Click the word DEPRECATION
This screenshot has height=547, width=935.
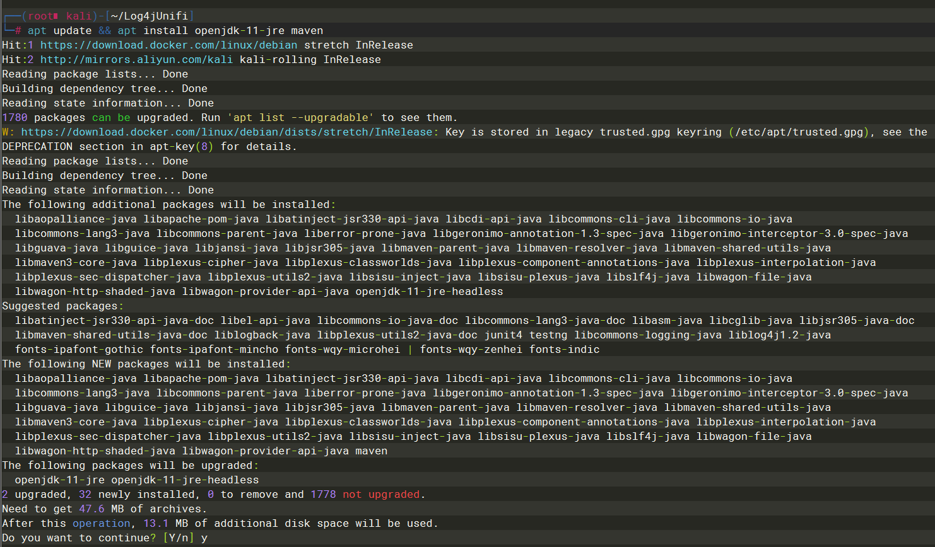click(x=37, y=146)
